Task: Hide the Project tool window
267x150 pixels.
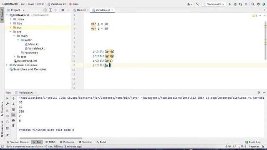Action: click(68, 10)
